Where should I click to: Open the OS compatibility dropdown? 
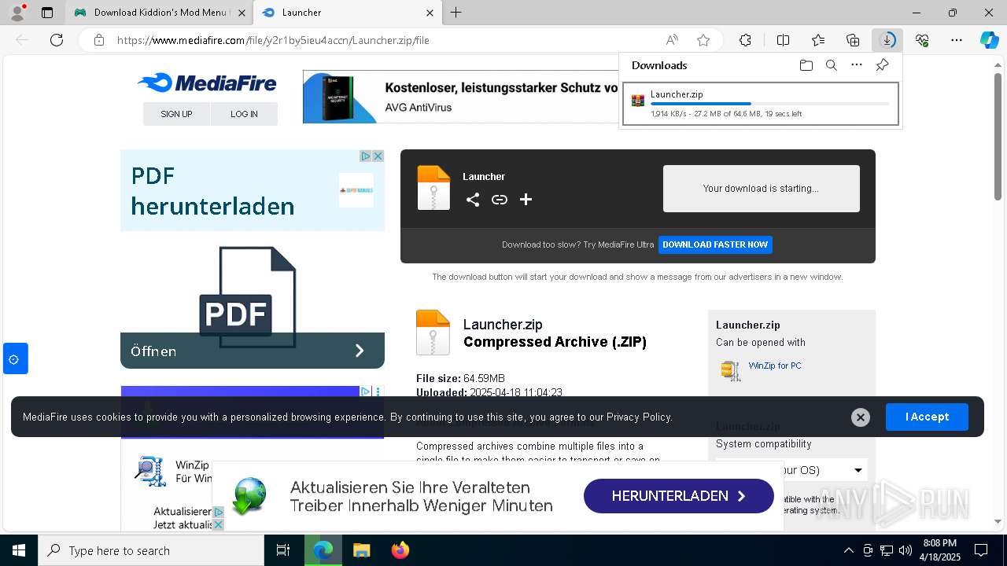pyautogui.click(x=791, y=470)
